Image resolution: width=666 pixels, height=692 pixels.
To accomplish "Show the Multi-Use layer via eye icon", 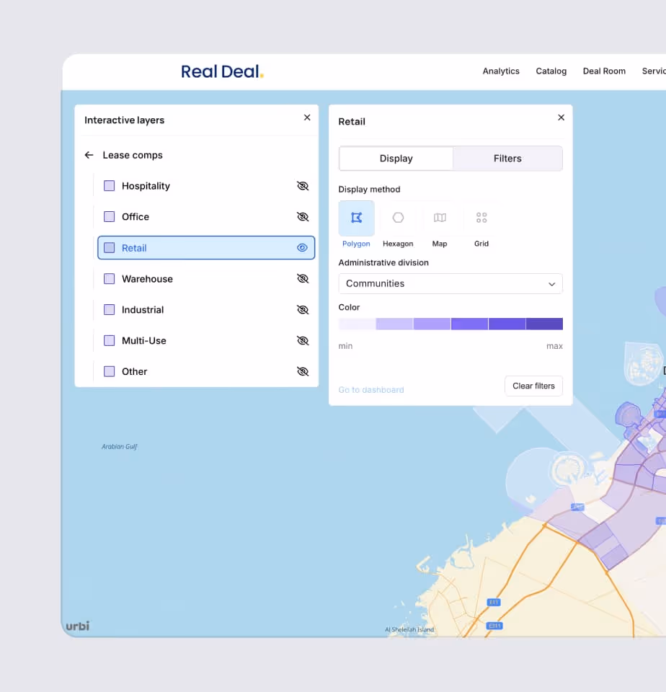I will (302, 340).
